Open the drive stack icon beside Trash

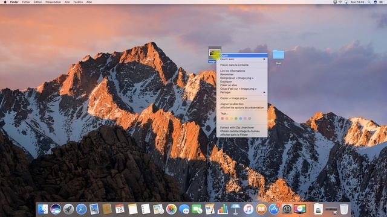[331, 210]
